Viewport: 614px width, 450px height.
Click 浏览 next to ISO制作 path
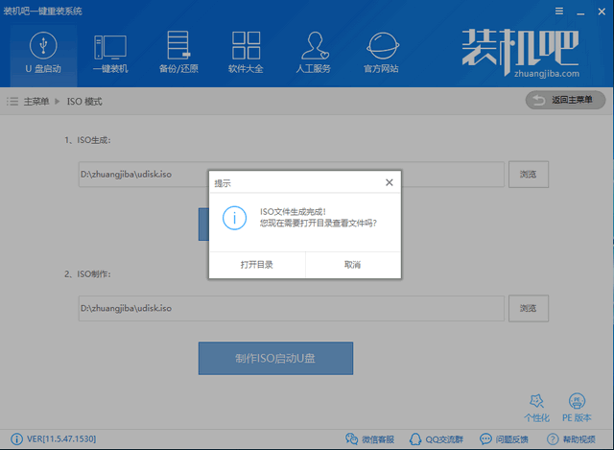pyautogui.click(x=528, y=308)
